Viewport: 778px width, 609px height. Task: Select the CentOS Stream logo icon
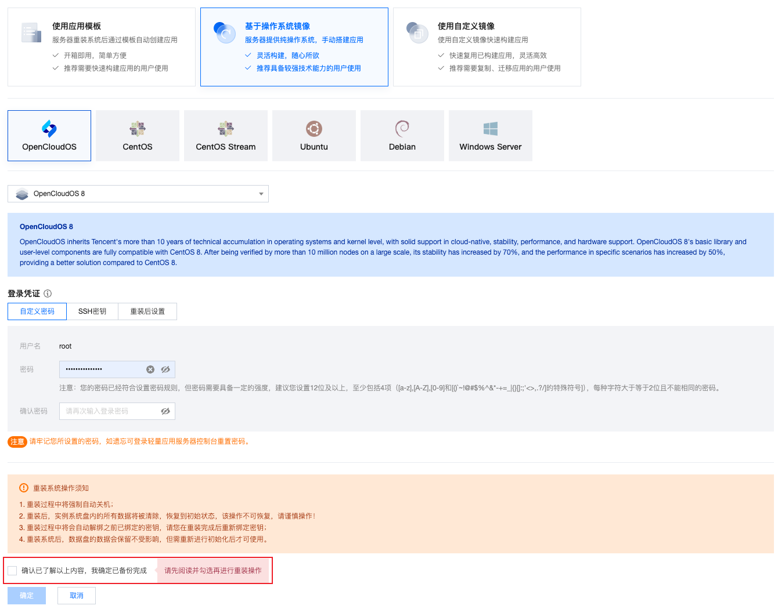click(226, 128)
